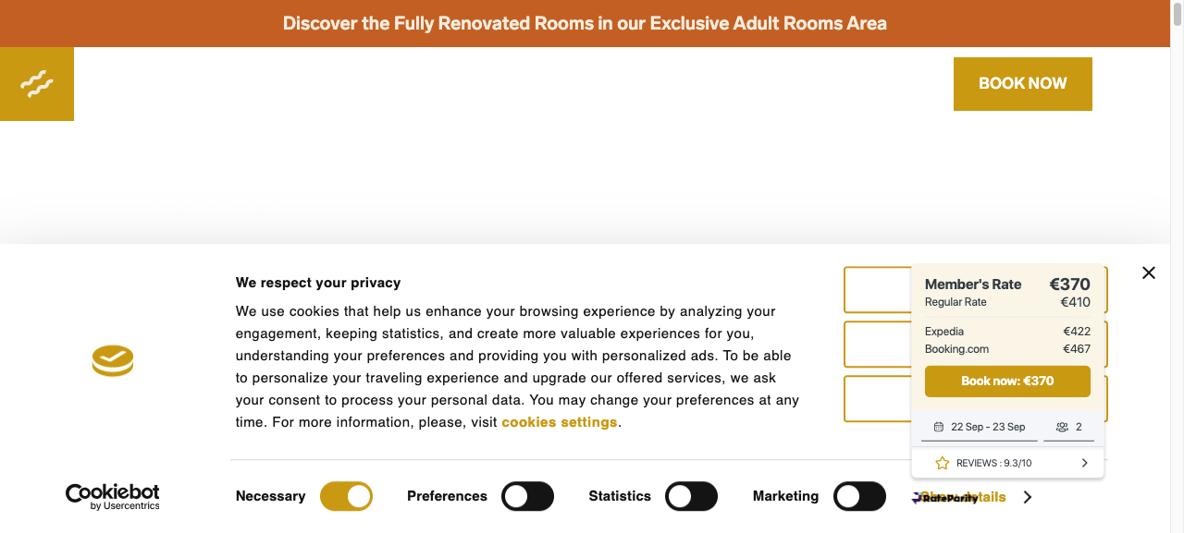Image resolution: width=1184 pixels, height=533 pixels.
Task: Click the gold cookie logo icon
Action: [x=113, y=361]
